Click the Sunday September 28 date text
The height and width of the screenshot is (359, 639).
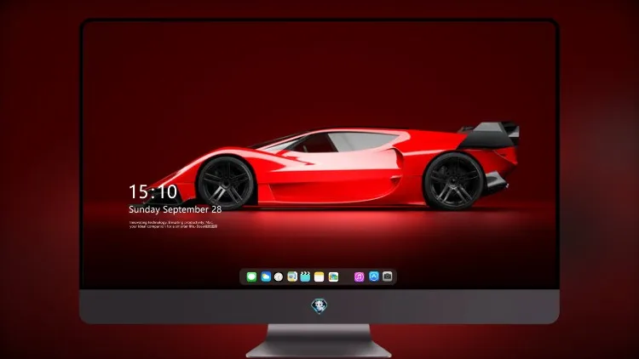[x=176, y=209]
